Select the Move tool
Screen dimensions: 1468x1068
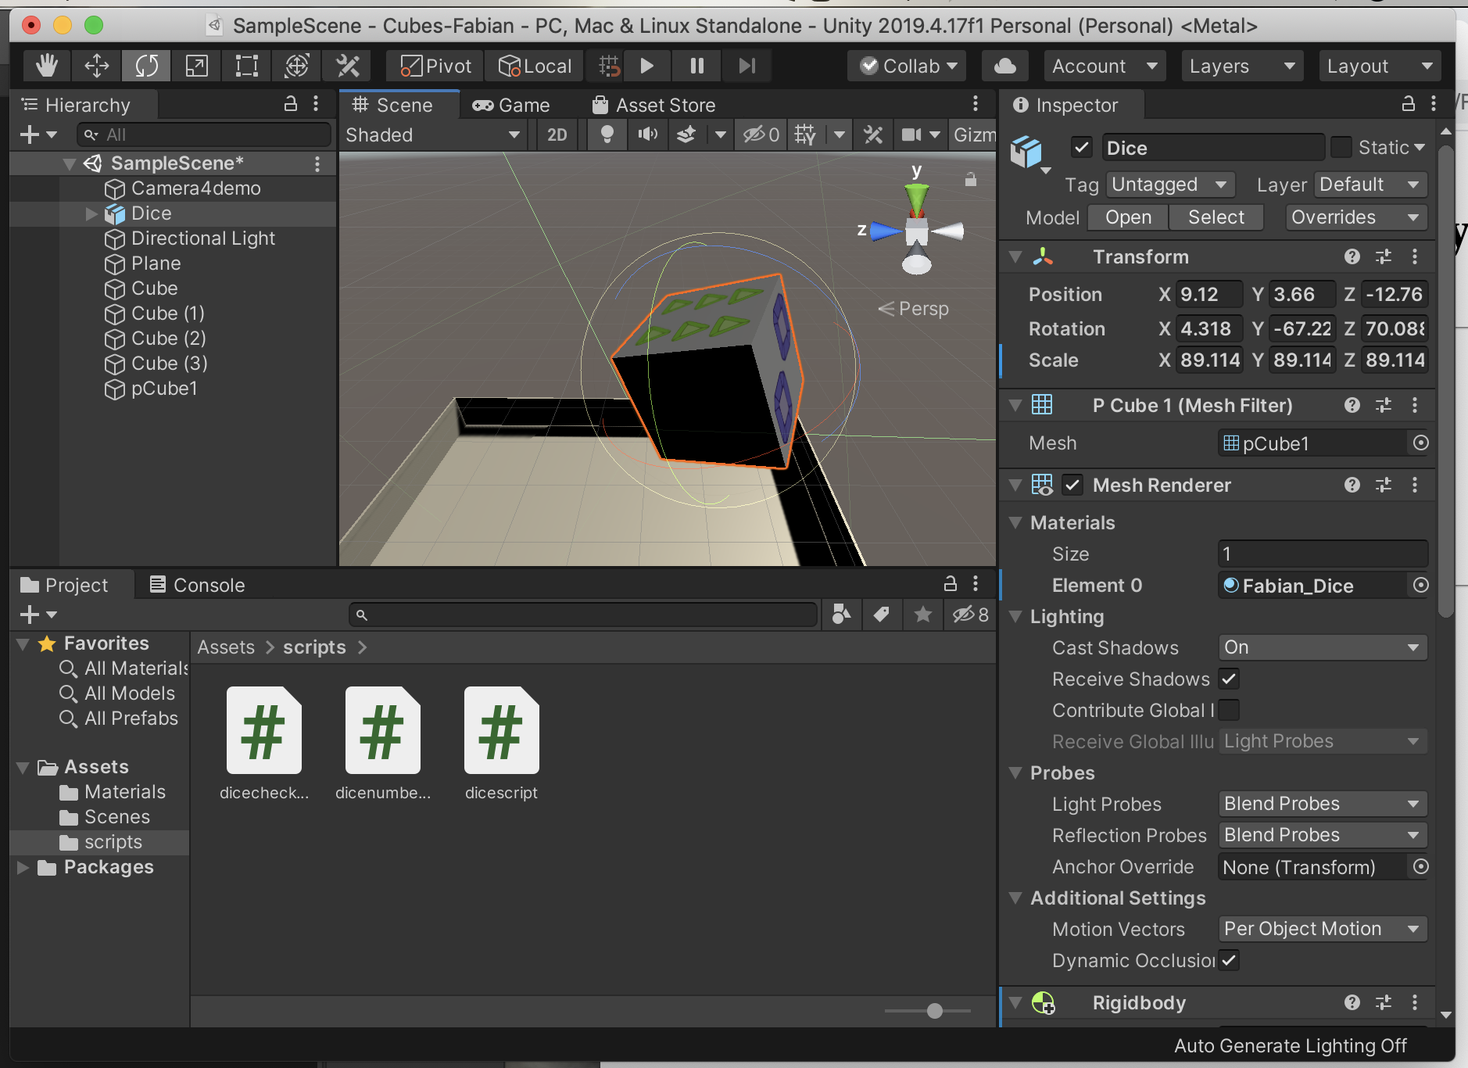97,66
